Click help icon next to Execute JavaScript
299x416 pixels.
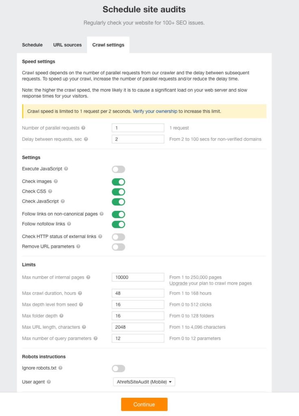tap(66, 169)
